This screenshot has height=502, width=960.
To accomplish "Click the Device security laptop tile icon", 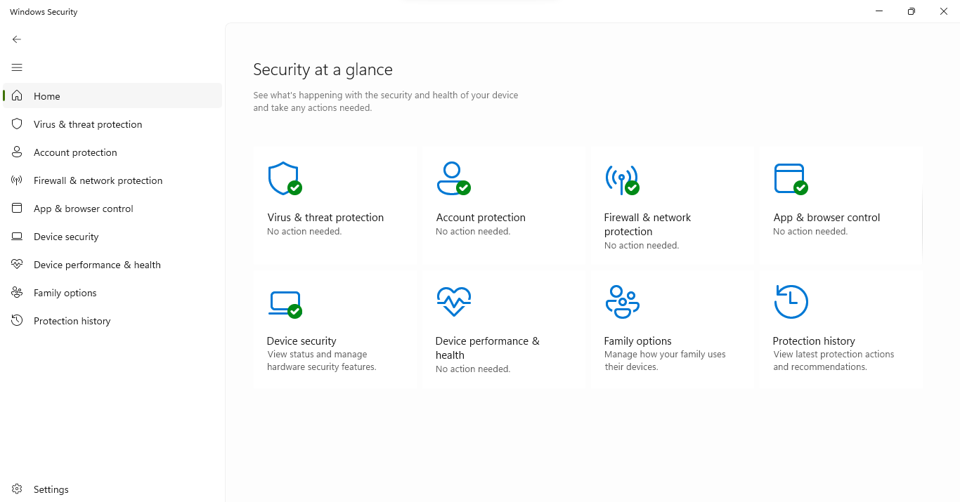I will [284, 303].
